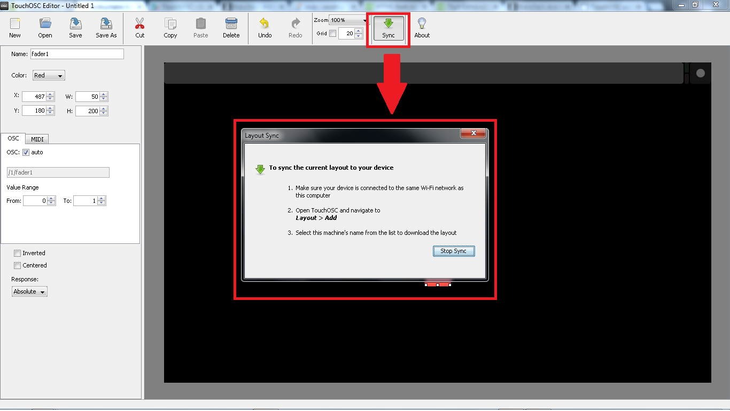Undo the last action
730x411 pixels.
coord(265,28)
